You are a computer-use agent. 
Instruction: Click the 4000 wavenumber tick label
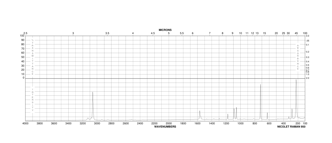(x=25, y=123)
